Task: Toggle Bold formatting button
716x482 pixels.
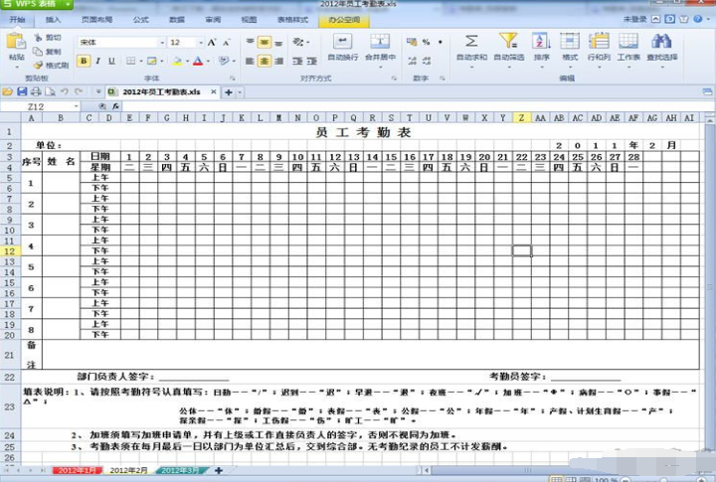Action: [x=84, y=61]
